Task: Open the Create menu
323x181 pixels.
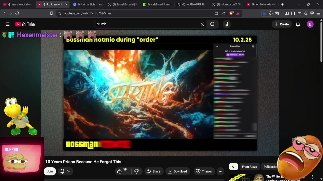Action: coord(281,24)
